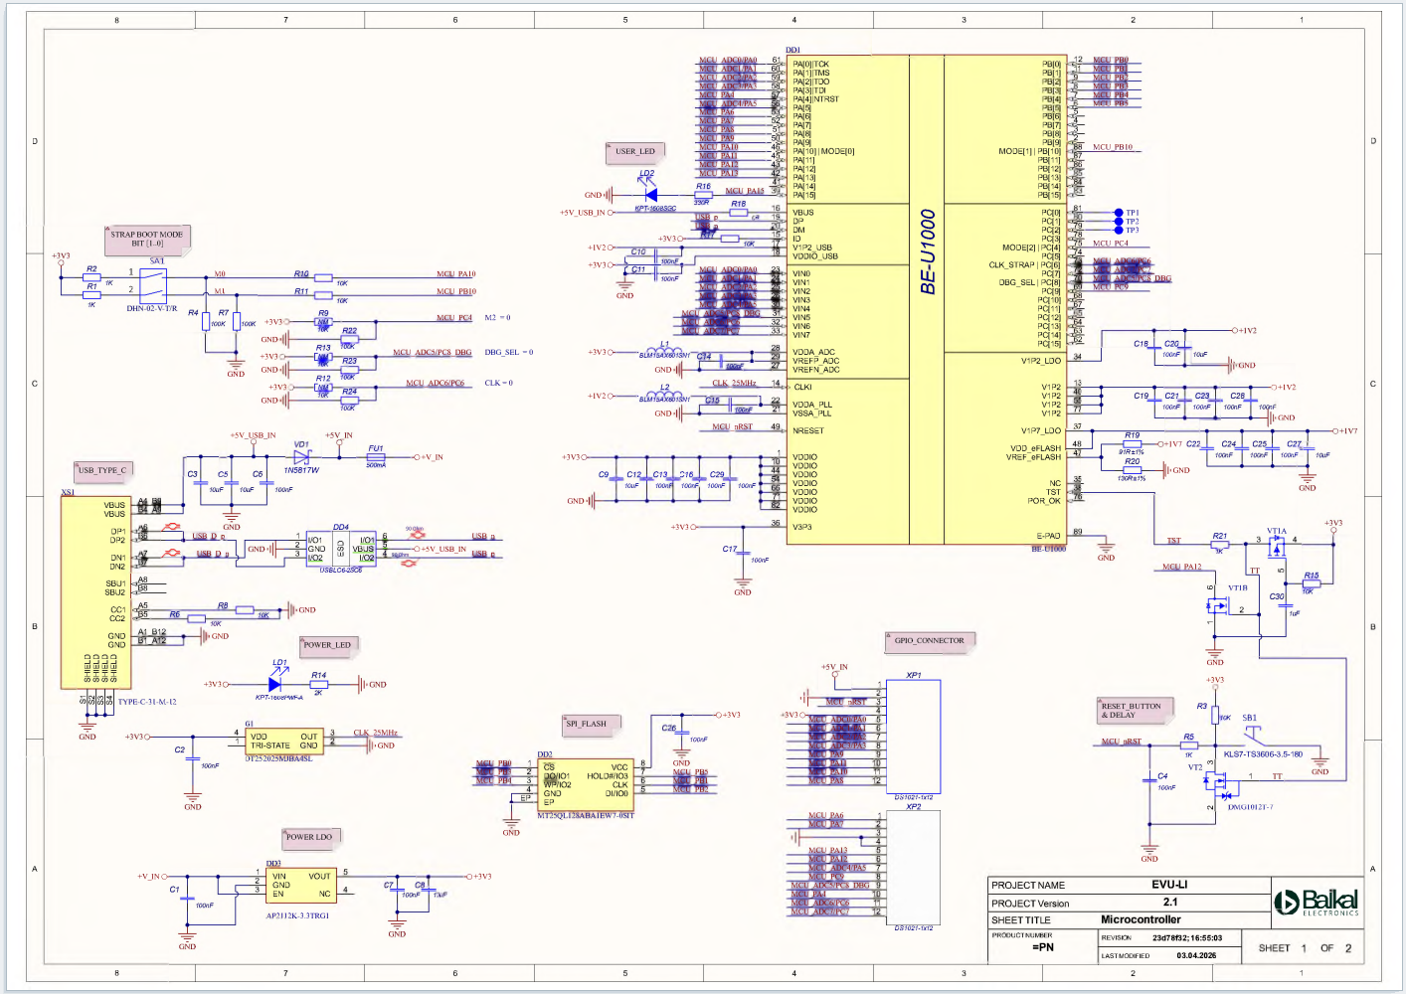Click the KLS7-TS3606-3.5-180 part label
This screenshot has height=994, width=1406.
coord(1263,754)
